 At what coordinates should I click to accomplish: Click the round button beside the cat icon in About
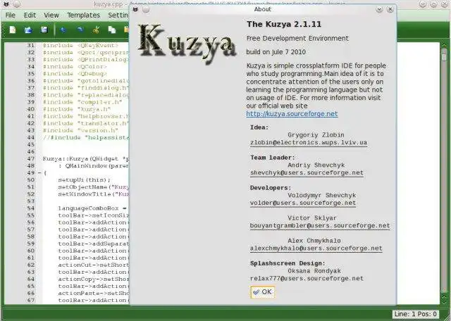pos(146,9)
